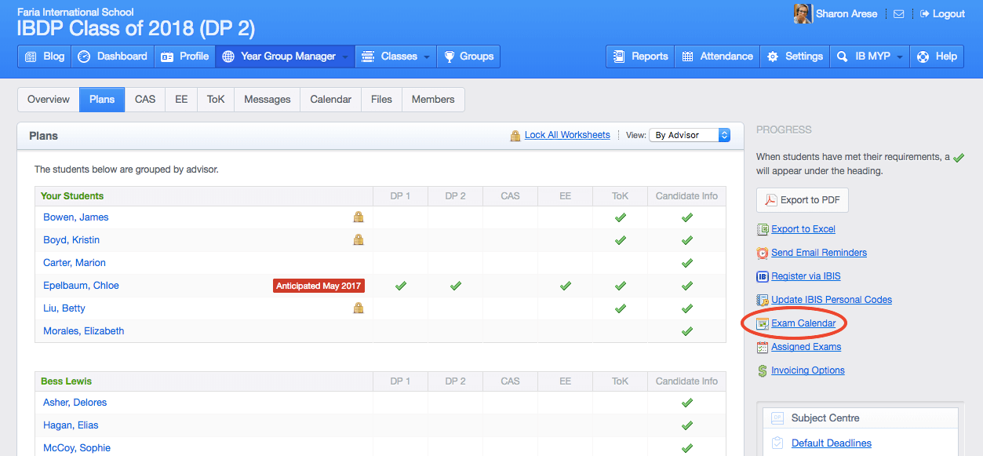The image size is (983, 456).
Task: Click Asher, Delores Candidate Info checkmark
Action: [x=687, y=403]
